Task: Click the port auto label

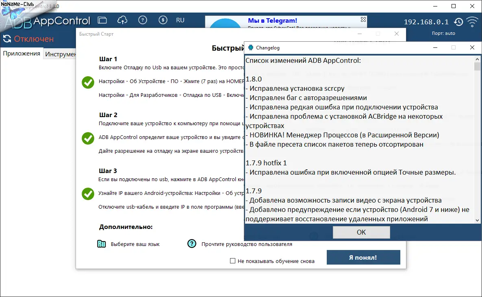Action: tap(443, 33)
